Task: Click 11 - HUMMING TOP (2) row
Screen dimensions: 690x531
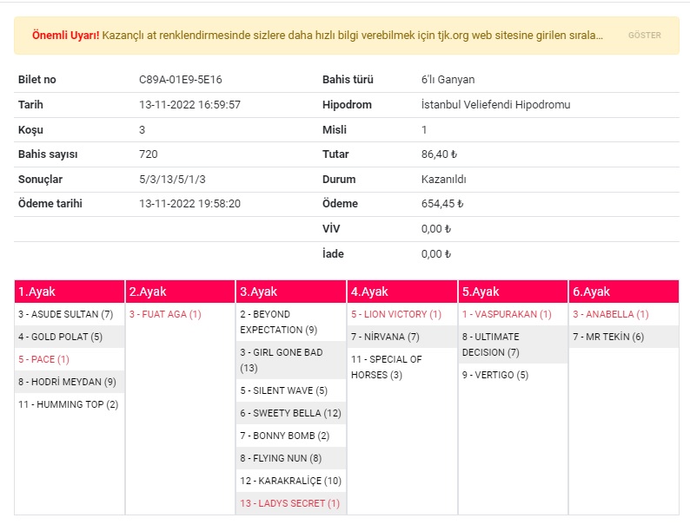Action: tap(70, 404)
